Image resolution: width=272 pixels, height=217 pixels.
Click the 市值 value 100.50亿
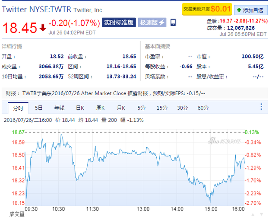click(253, 57)
